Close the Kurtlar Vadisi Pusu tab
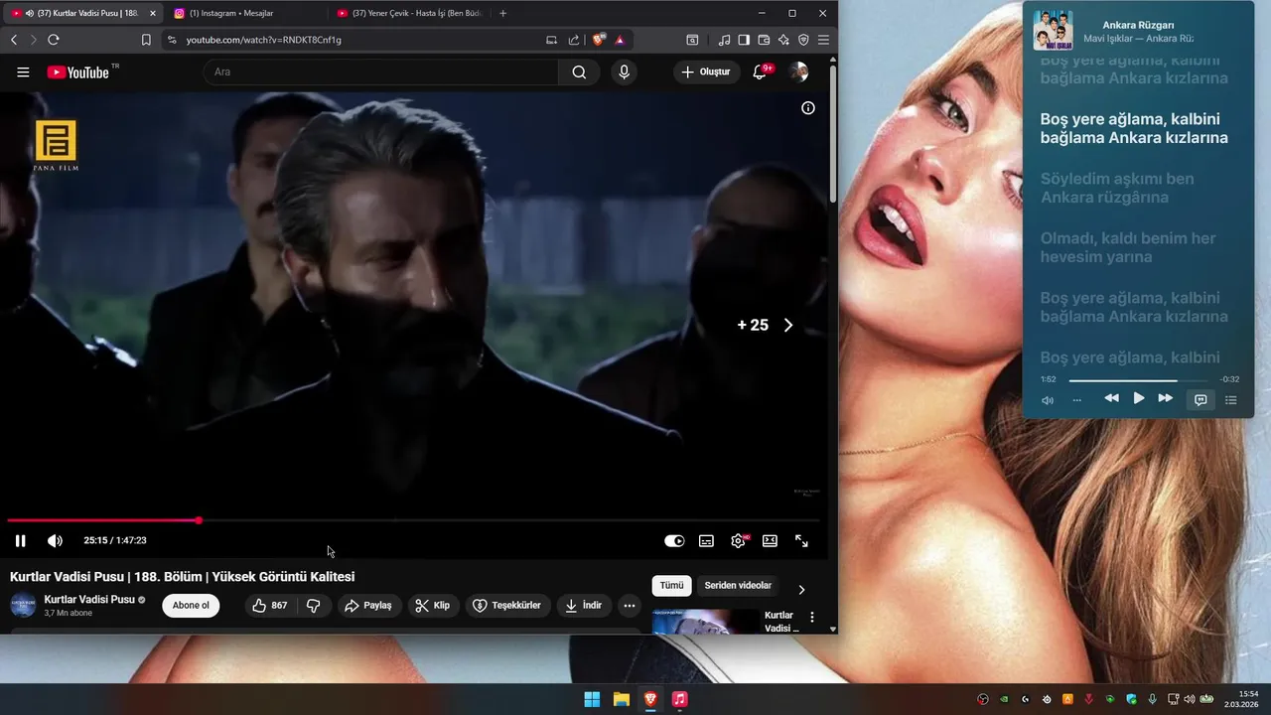The image size is (1271, 715). pos(153,13)
